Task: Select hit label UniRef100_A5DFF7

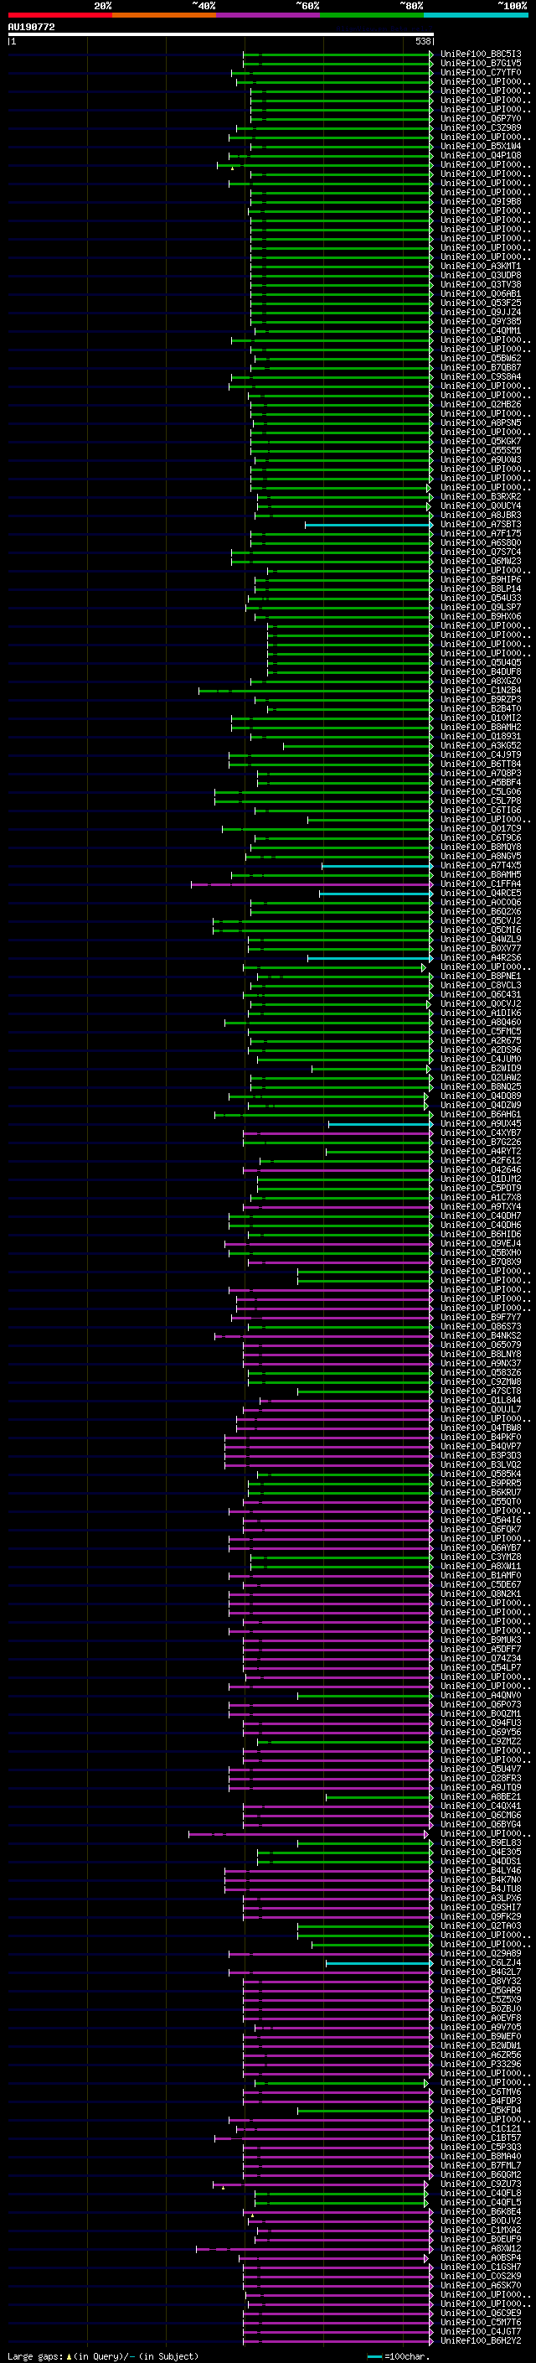Action: [x=481, y=1650]
